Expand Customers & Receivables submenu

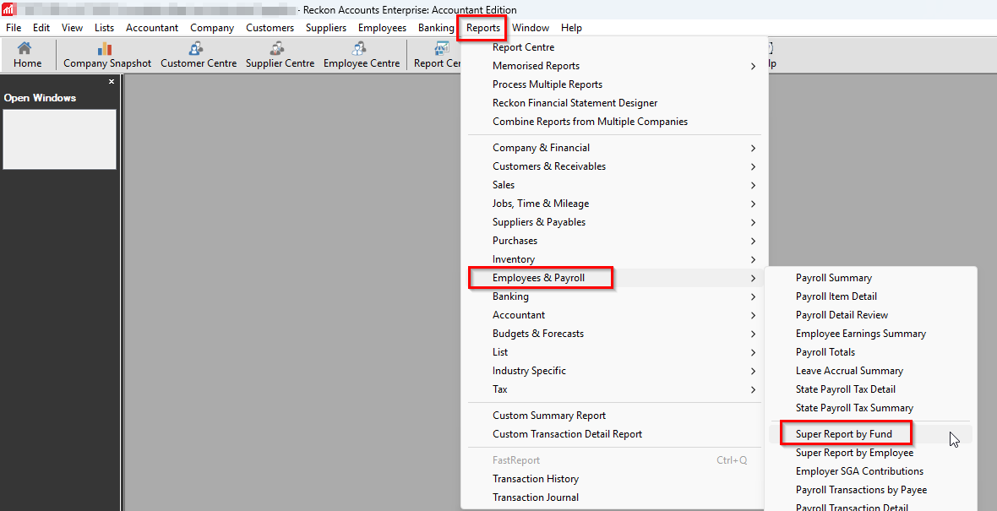(614, 166)
